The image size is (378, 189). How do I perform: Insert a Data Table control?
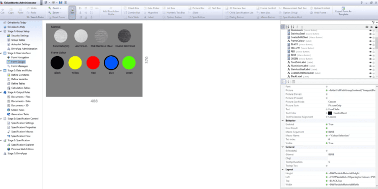(131, 17)
